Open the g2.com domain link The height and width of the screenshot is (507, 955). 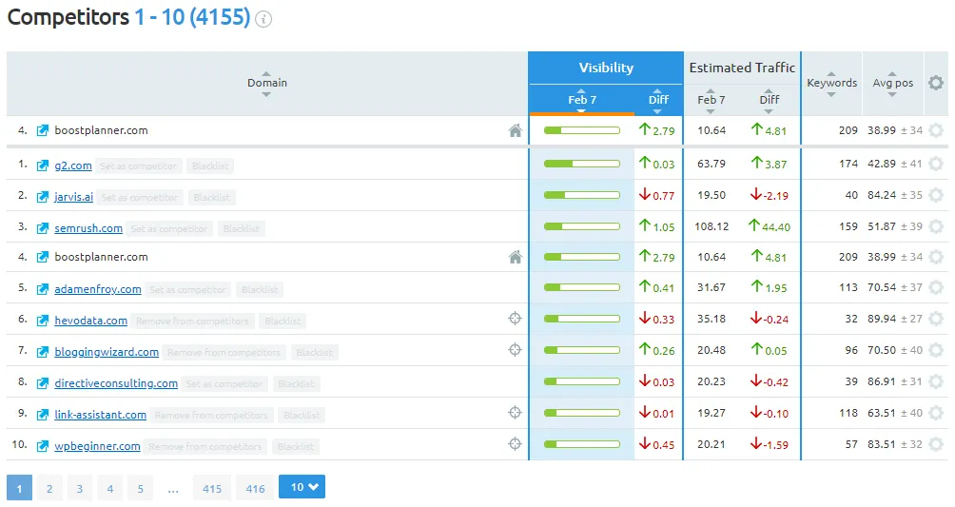tap(73, 166)
